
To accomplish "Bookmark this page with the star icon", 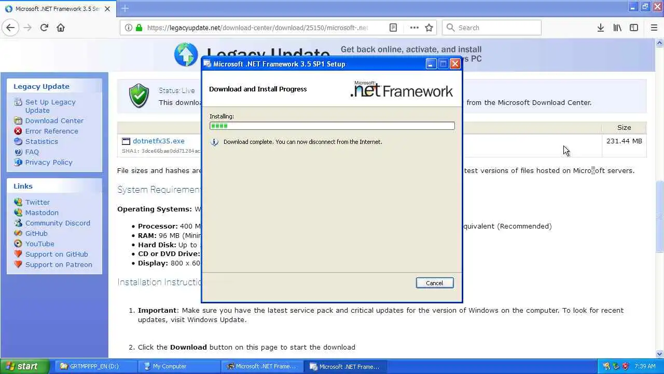I will click(x=429, y=28).
